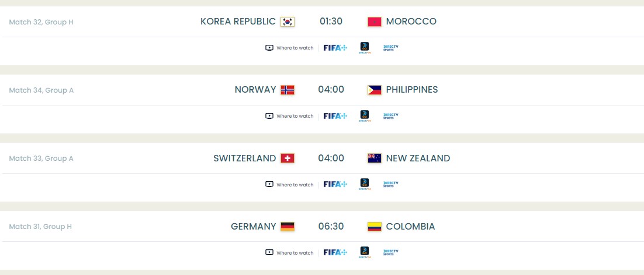
Task: Click Where to watch text under Norway match
Action: point(295,116)
